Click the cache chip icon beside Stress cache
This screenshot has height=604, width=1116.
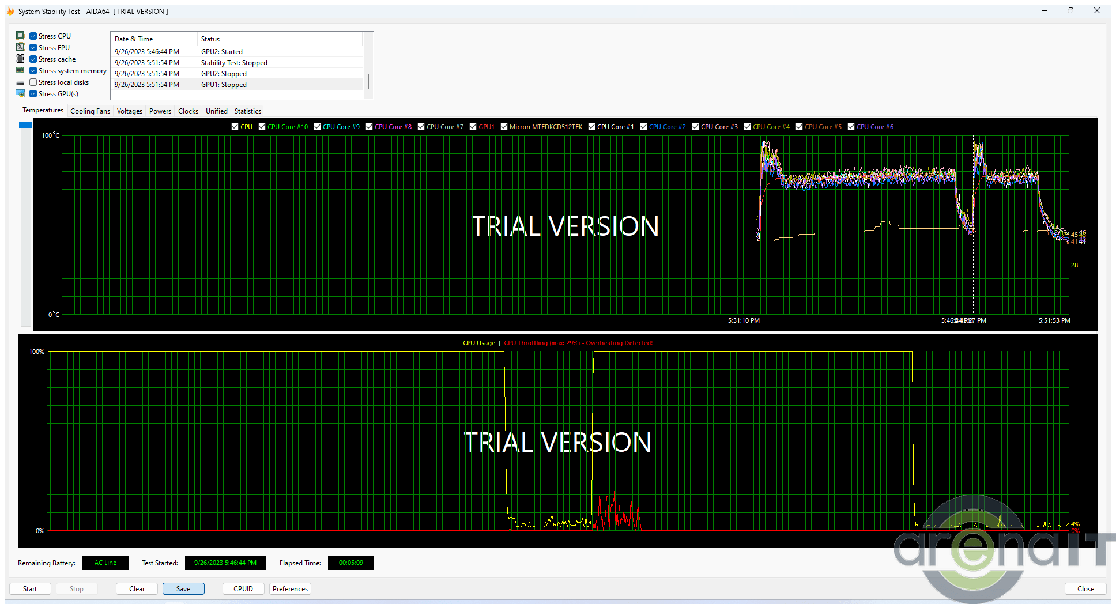point(20,59)
